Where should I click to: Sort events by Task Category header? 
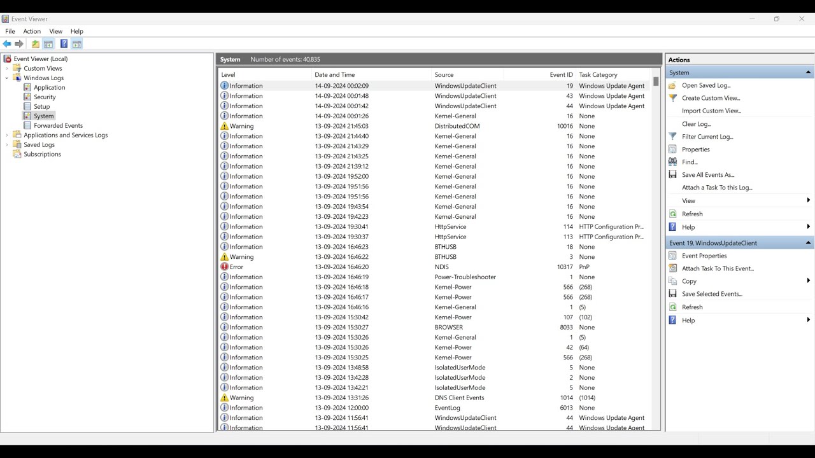click(614, 74)
